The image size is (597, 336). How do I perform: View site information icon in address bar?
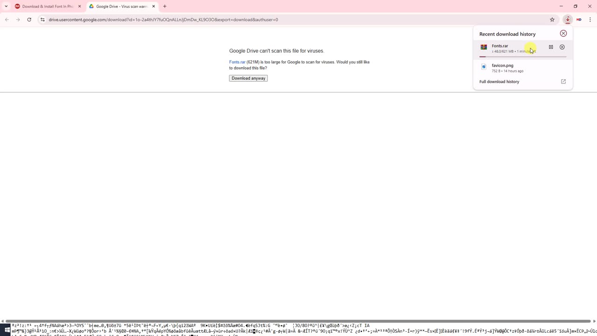(x=42, y=20)
